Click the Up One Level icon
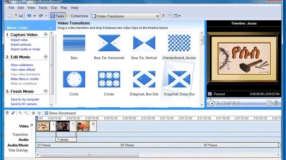The height and width of the screenshot is (160, 286). pos(163,16)
